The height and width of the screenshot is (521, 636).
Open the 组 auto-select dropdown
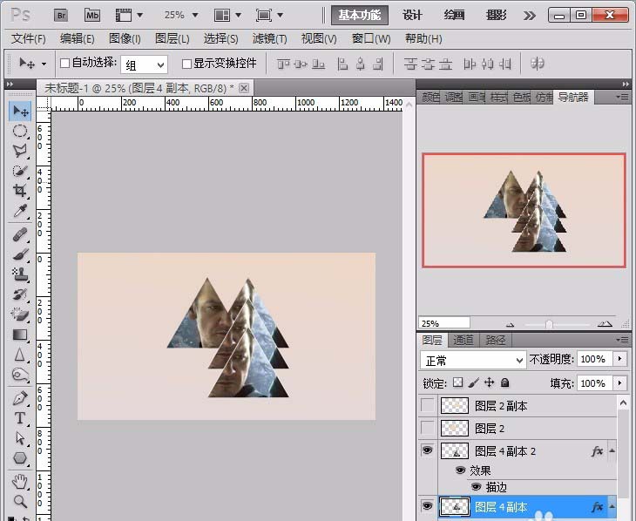coord(145,64)
